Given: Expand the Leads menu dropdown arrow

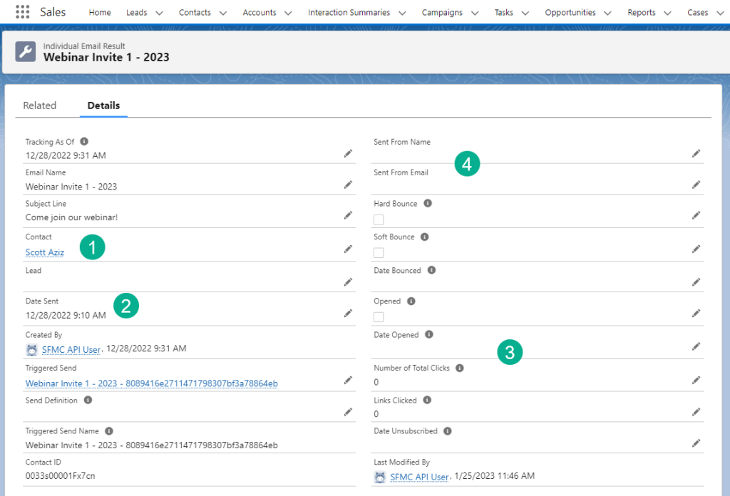Looking at the screenshot, I should [x=159, y=13].
